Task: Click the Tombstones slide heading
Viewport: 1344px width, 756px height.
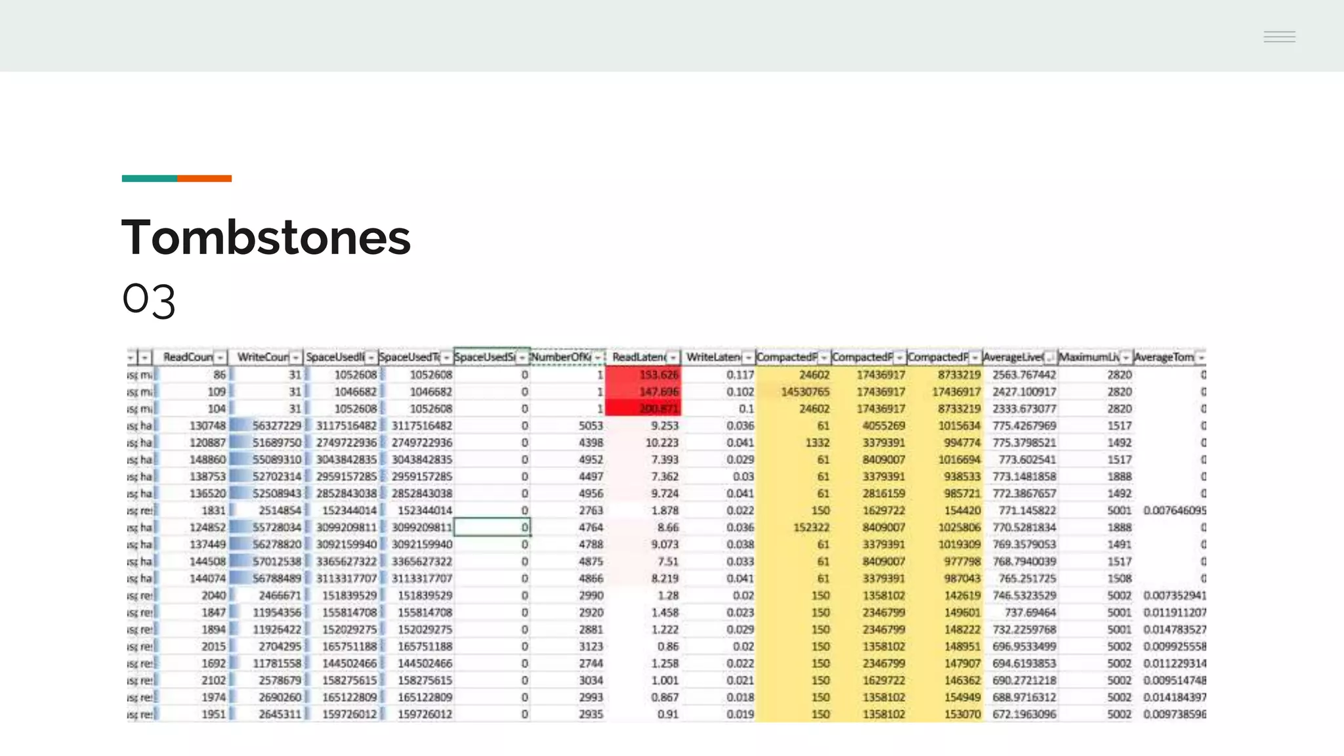Action: coord(266,238)
